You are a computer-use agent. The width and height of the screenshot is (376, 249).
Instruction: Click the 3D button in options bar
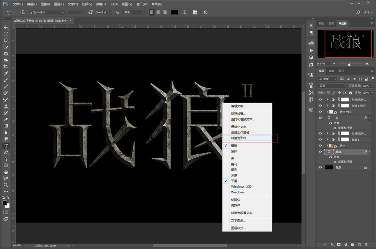click(205, 13)
